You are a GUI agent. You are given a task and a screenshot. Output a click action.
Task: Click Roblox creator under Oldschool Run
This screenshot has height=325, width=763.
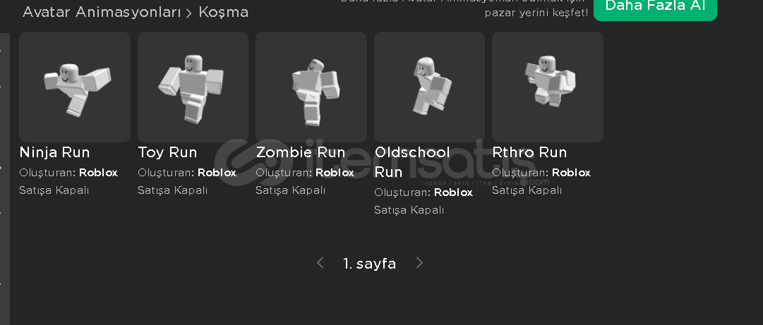(x=454, y=192)
